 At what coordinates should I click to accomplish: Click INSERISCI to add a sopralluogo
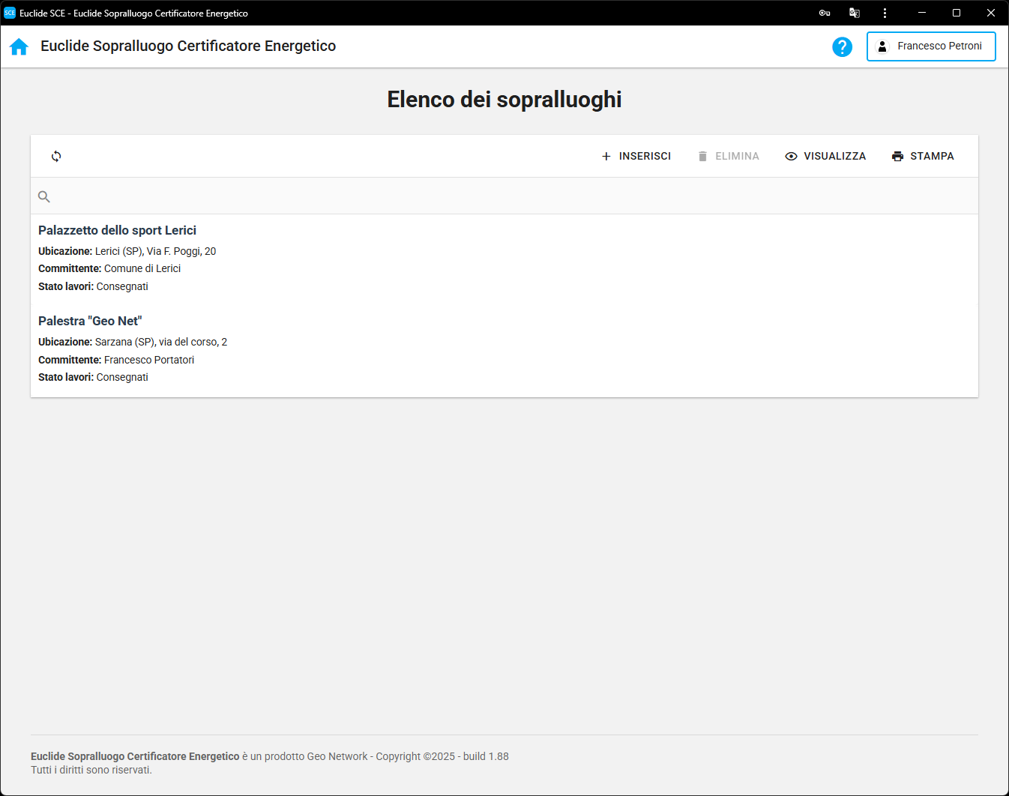[636, 156]
